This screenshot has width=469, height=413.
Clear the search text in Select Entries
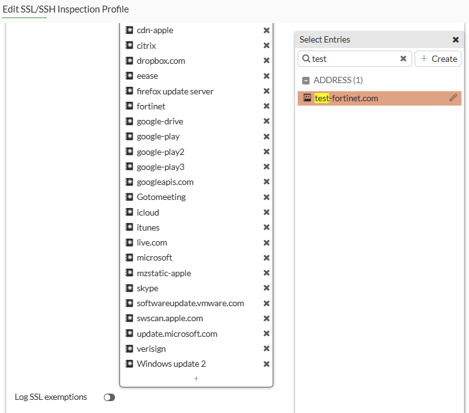(403, 59)
